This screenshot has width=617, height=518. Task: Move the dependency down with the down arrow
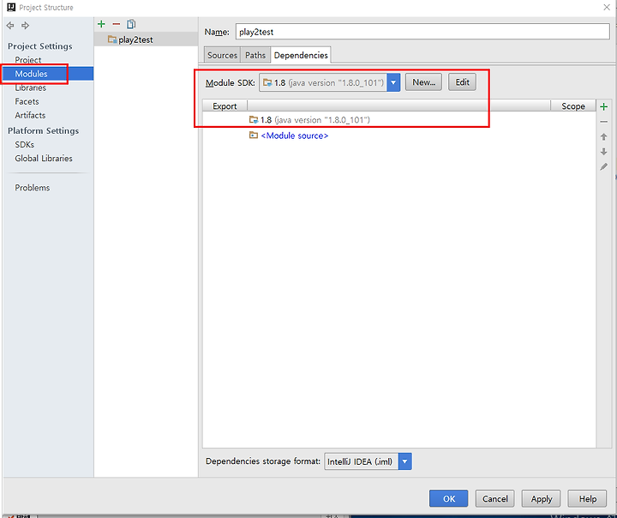(603, 152)
